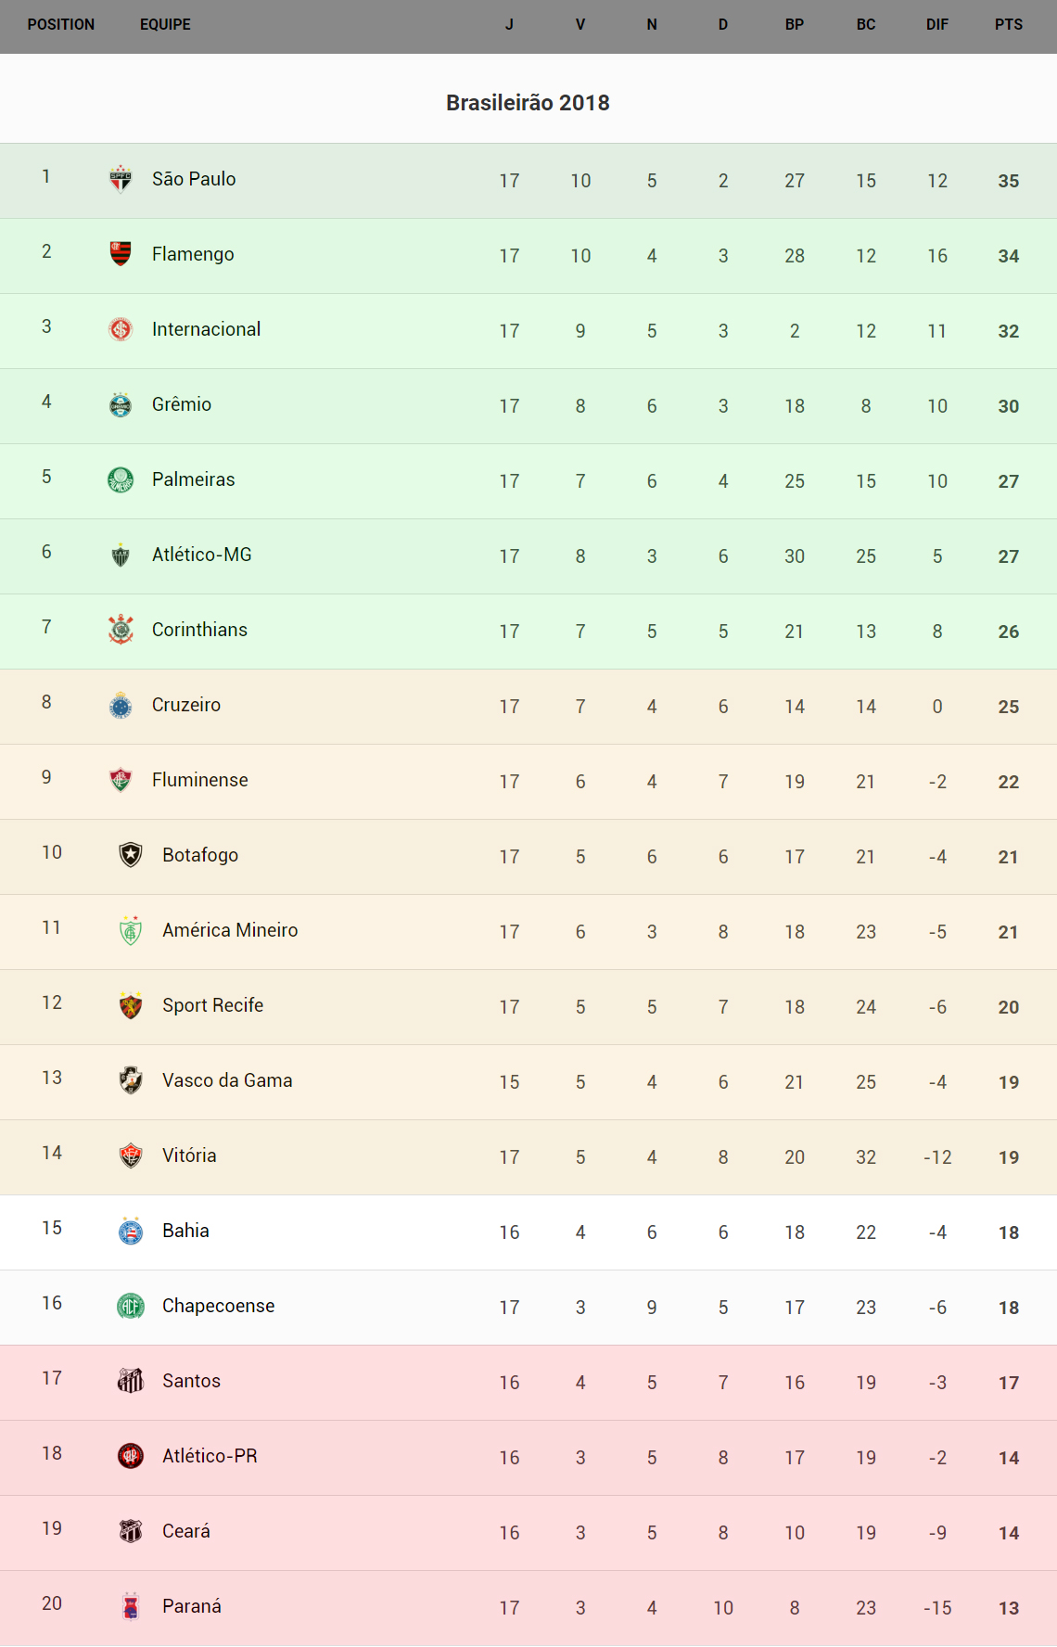Open the Fluminense team name link
1057x1647 pixels.
click(200, 780)
